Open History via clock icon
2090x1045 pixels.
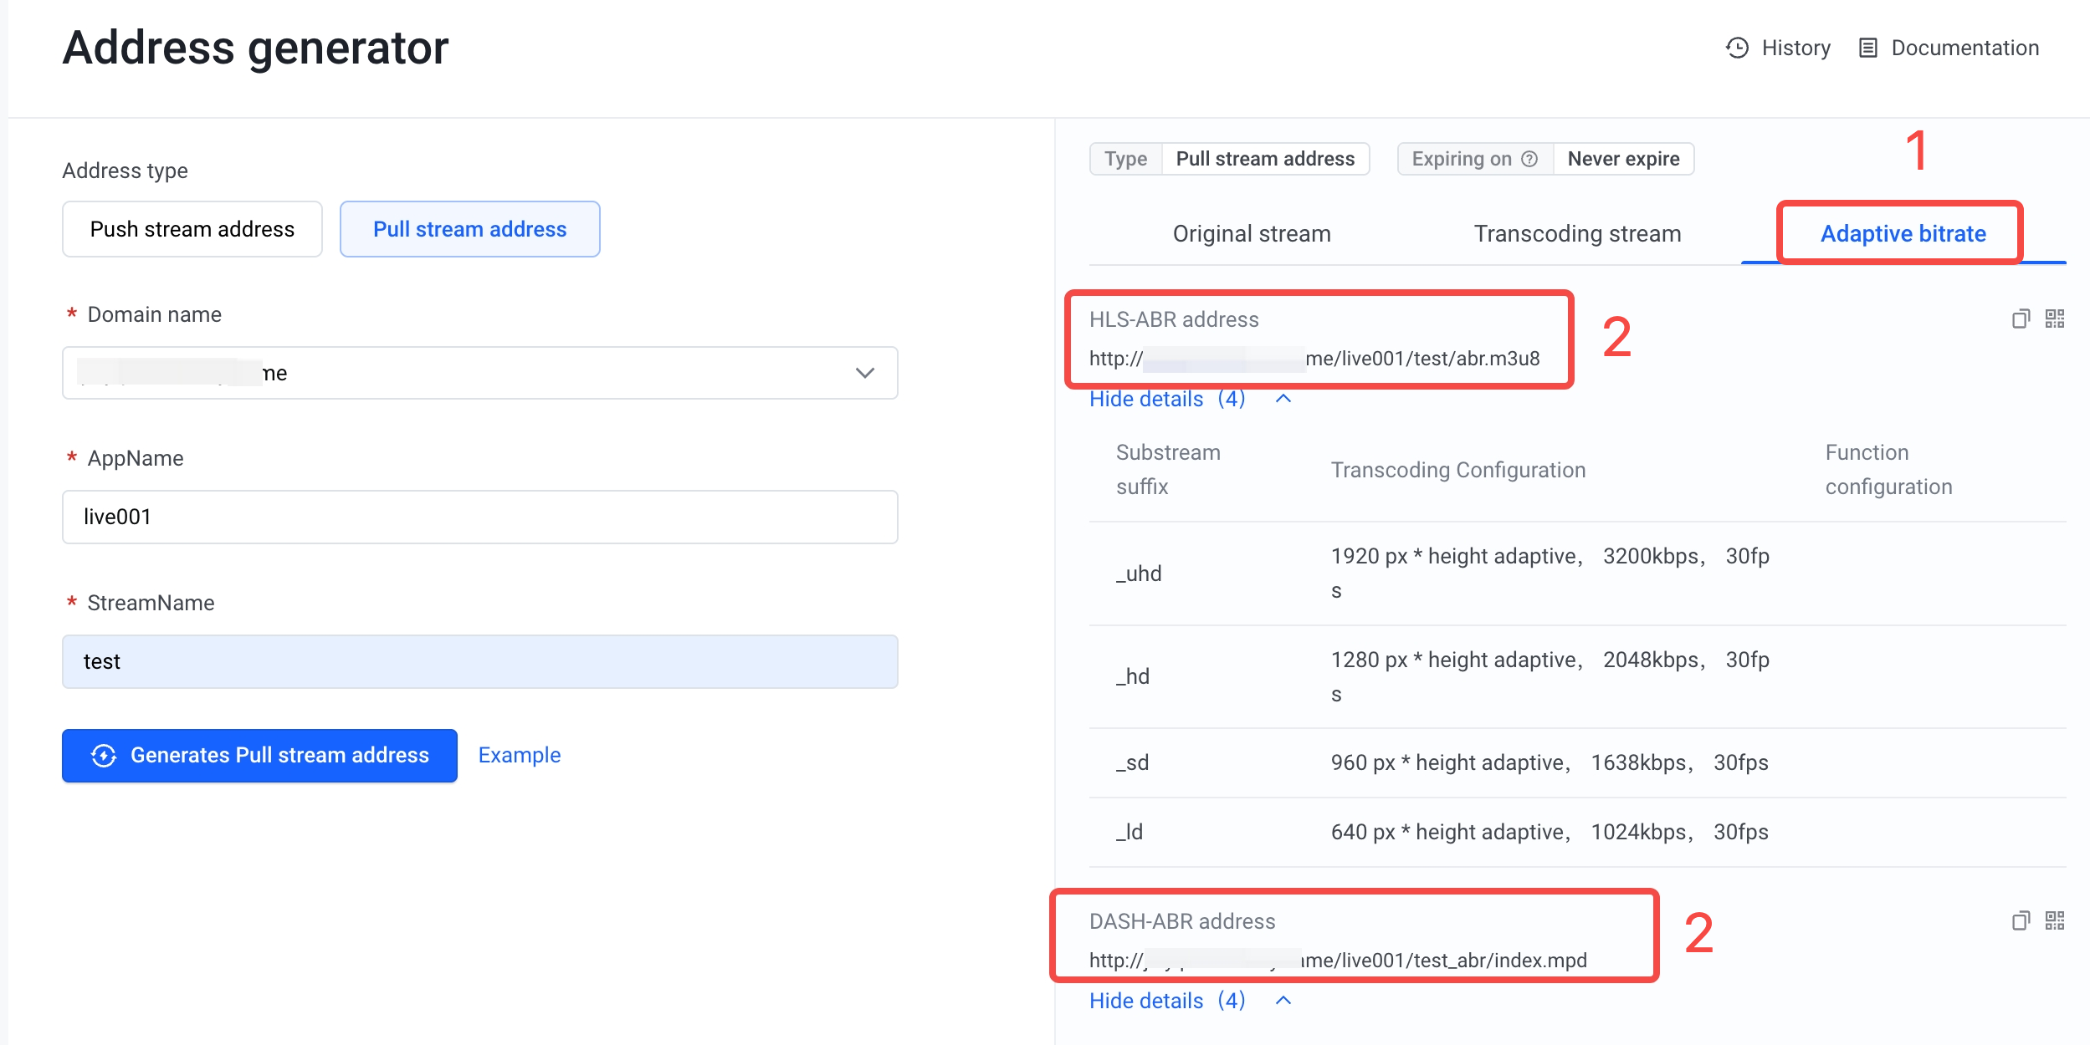click(1738, 48)
